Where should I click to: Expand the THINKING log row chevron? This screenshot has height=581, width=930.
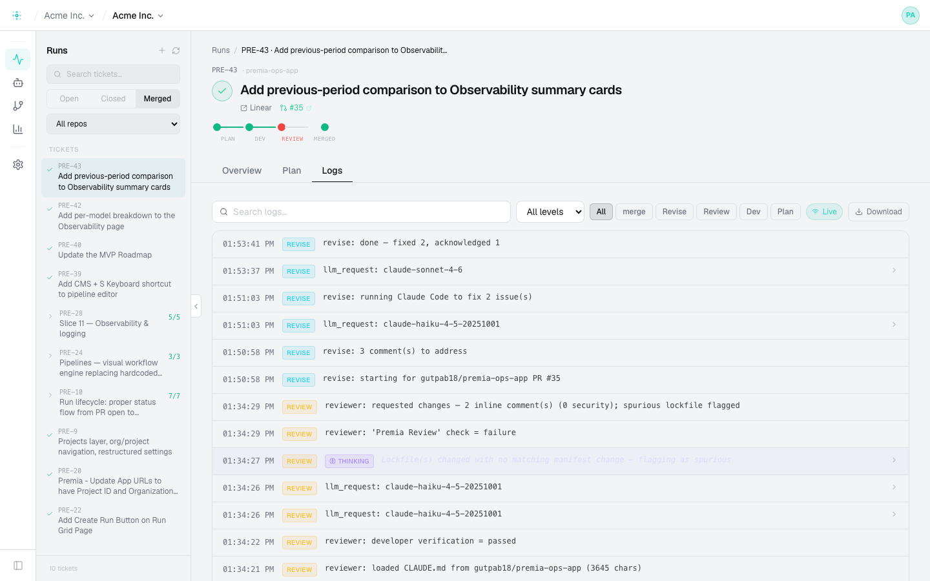tap(894, 460)
